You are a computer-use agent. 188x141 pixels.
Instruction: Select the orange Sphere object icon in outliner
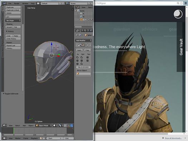(81, 19)
